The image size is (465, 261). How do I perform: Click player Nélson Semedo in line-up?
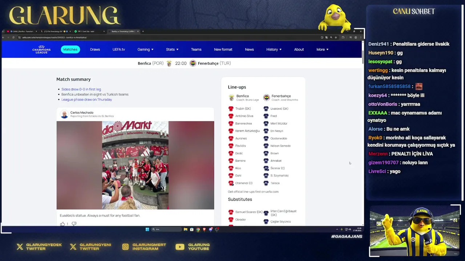coord(280,146)
